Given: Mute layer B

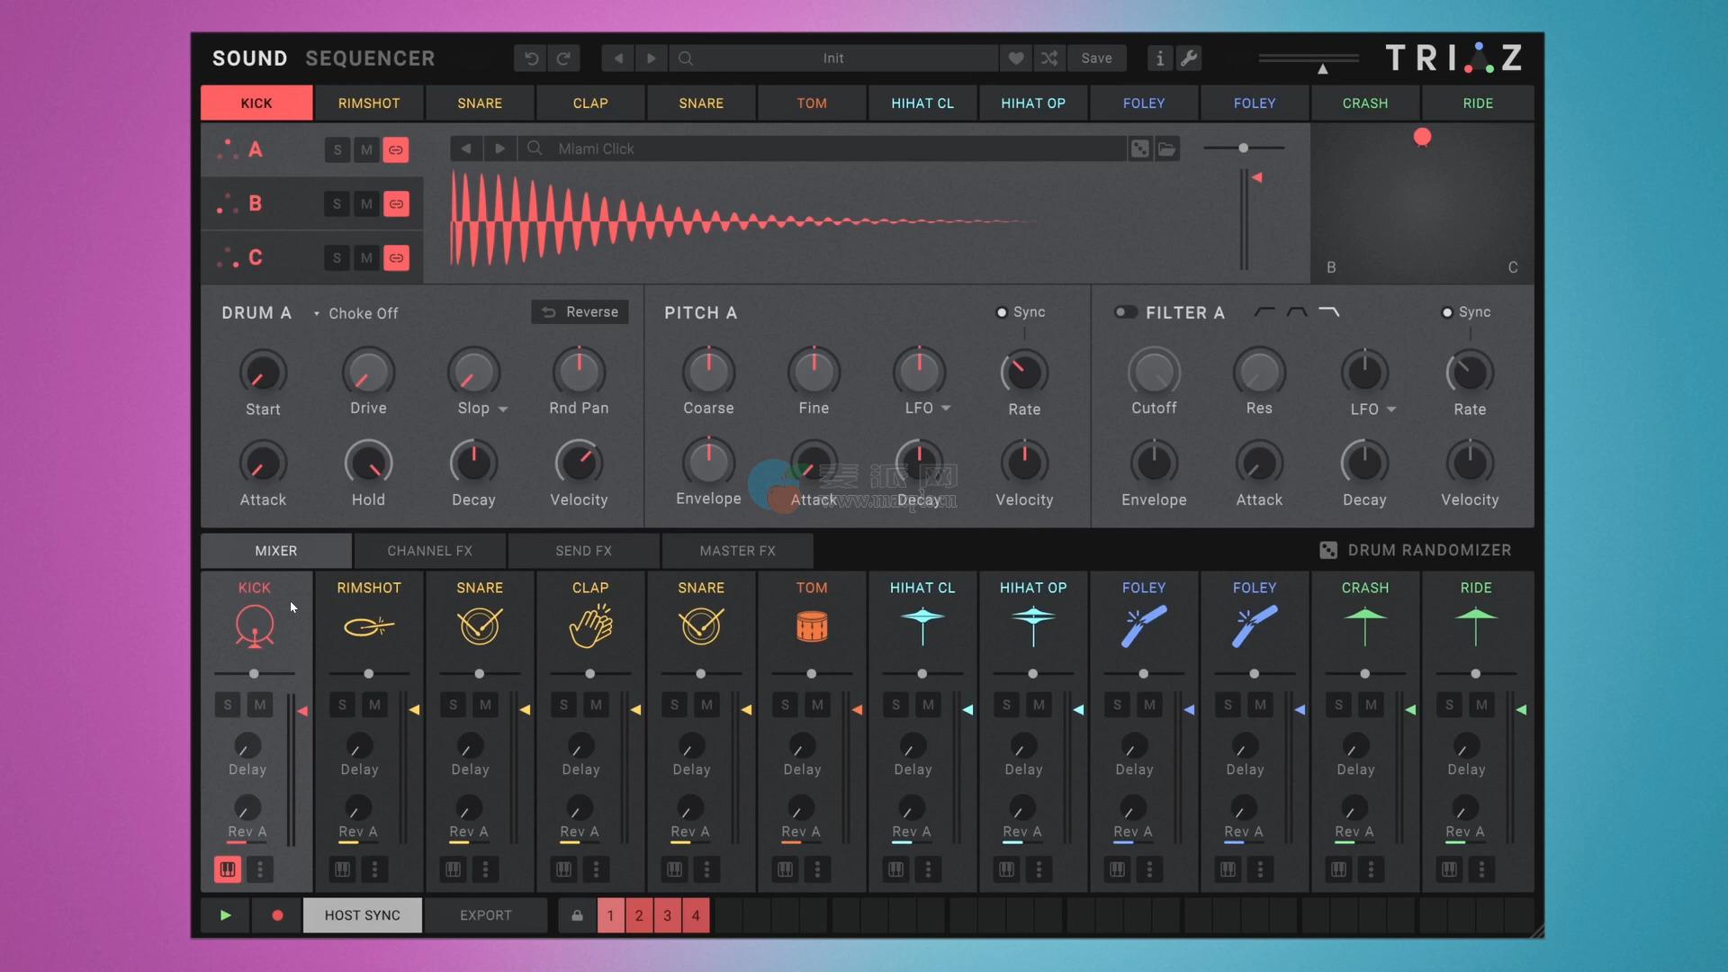Looking at the screenshot, I should click(x=366, y=204).
